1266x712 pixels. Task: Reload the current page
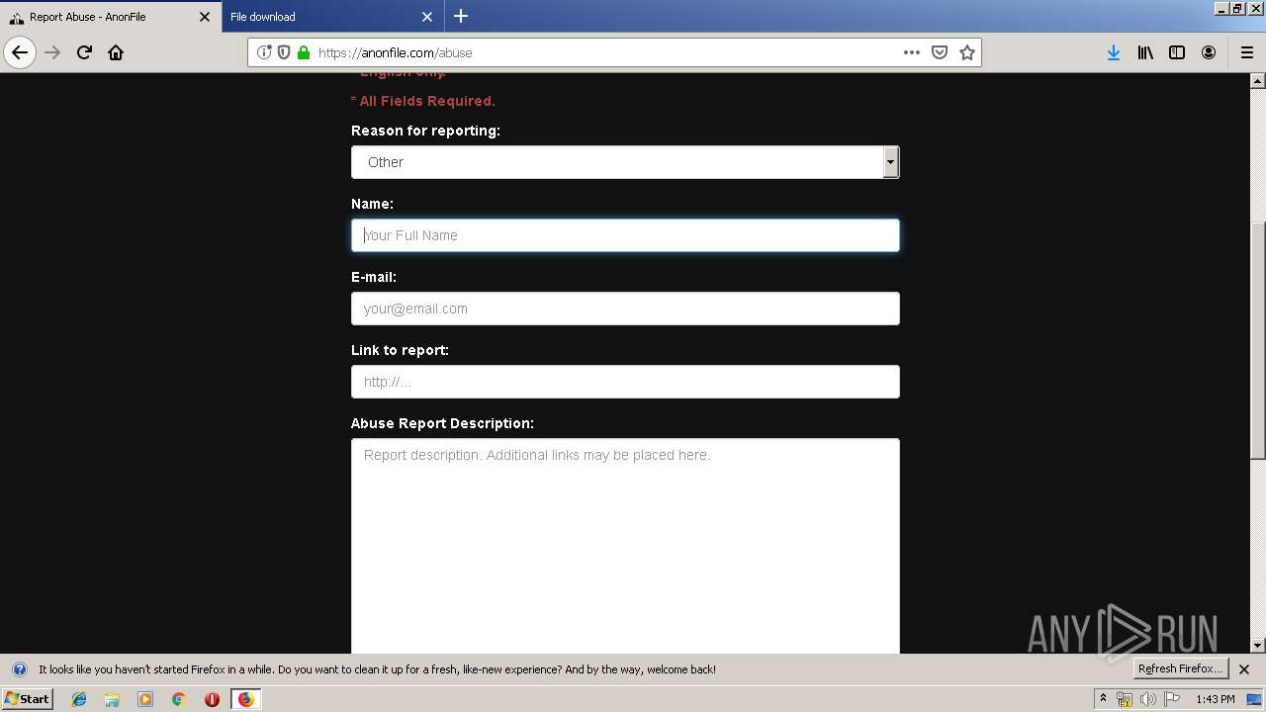click(x=84, y=52)
